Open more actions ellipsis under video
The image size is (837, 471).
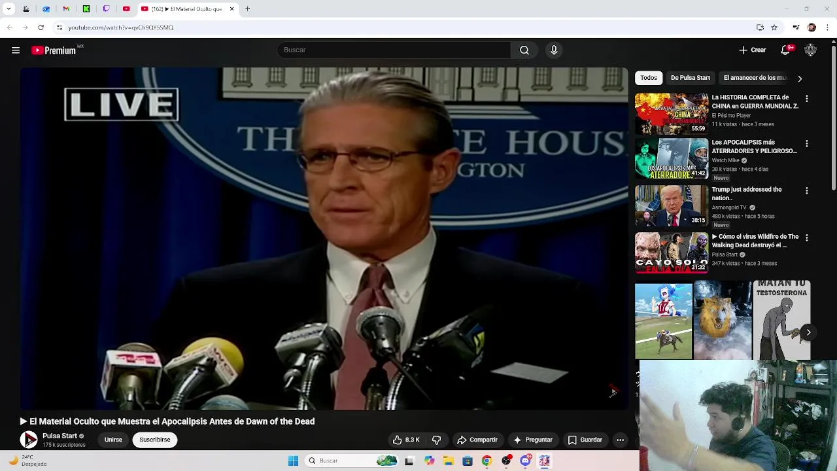pyautogui.click(x=620, y=440)
